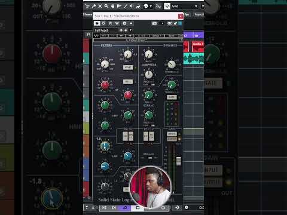This screenshot has height=215, width=287.
Task: Click right DYN TO routing button
Action: (151, 137)
